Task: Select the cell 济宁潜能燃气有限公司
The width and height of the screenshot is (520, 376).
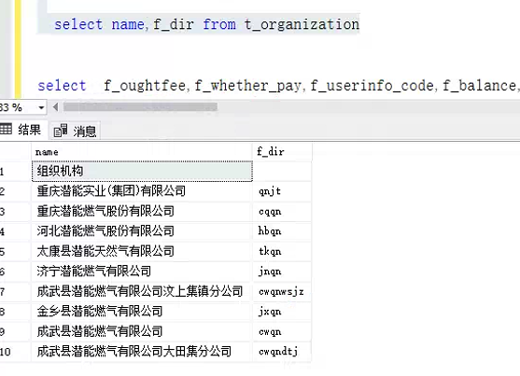Action: click(x=142, y=272)
